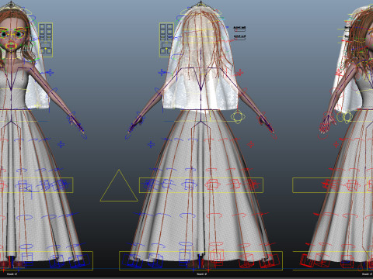
Task: Click the blue cross control by the back-view bride's shoulder
Action: click(x=162, y=73)
